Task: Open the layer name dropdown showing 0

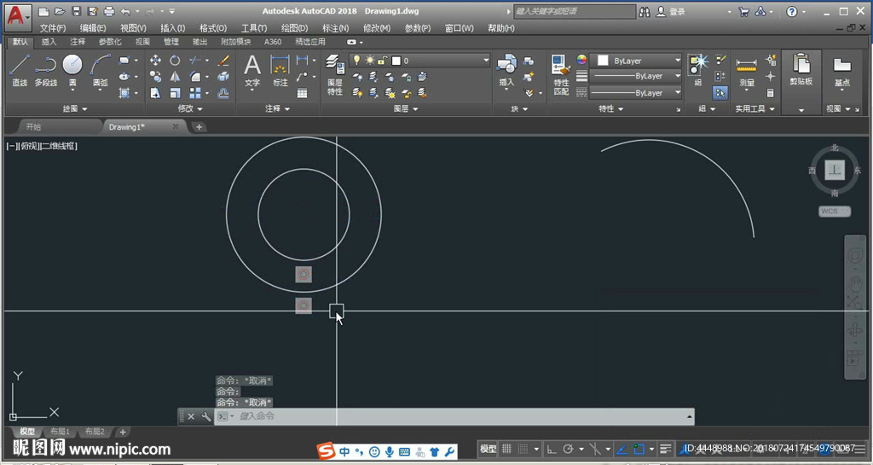Action: [419, 60]
